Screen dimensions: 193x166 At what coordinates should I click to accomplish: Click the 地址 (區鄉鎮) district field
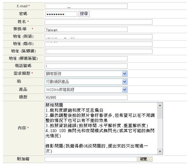tap(98, 51)
